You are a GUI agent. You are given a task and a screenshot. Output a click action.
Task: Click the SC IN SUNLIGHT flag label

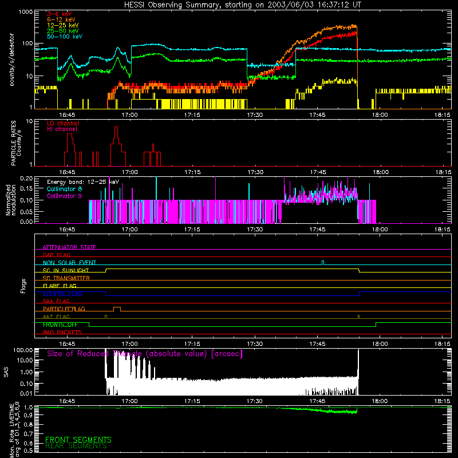click(x=66, y=270)
